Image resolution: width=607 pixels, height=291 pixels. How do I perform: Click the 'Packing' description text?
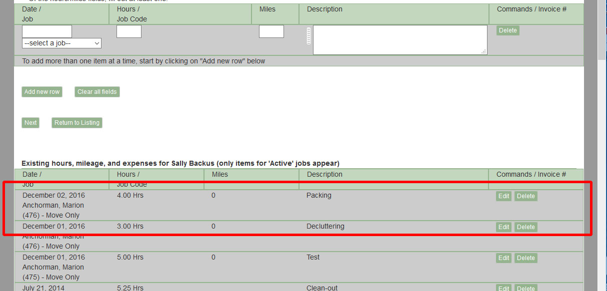319,195
